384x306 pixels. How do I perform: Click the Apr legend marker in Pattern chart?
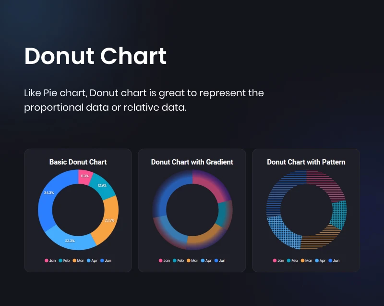pyautogui.click(x=316, y=260)
